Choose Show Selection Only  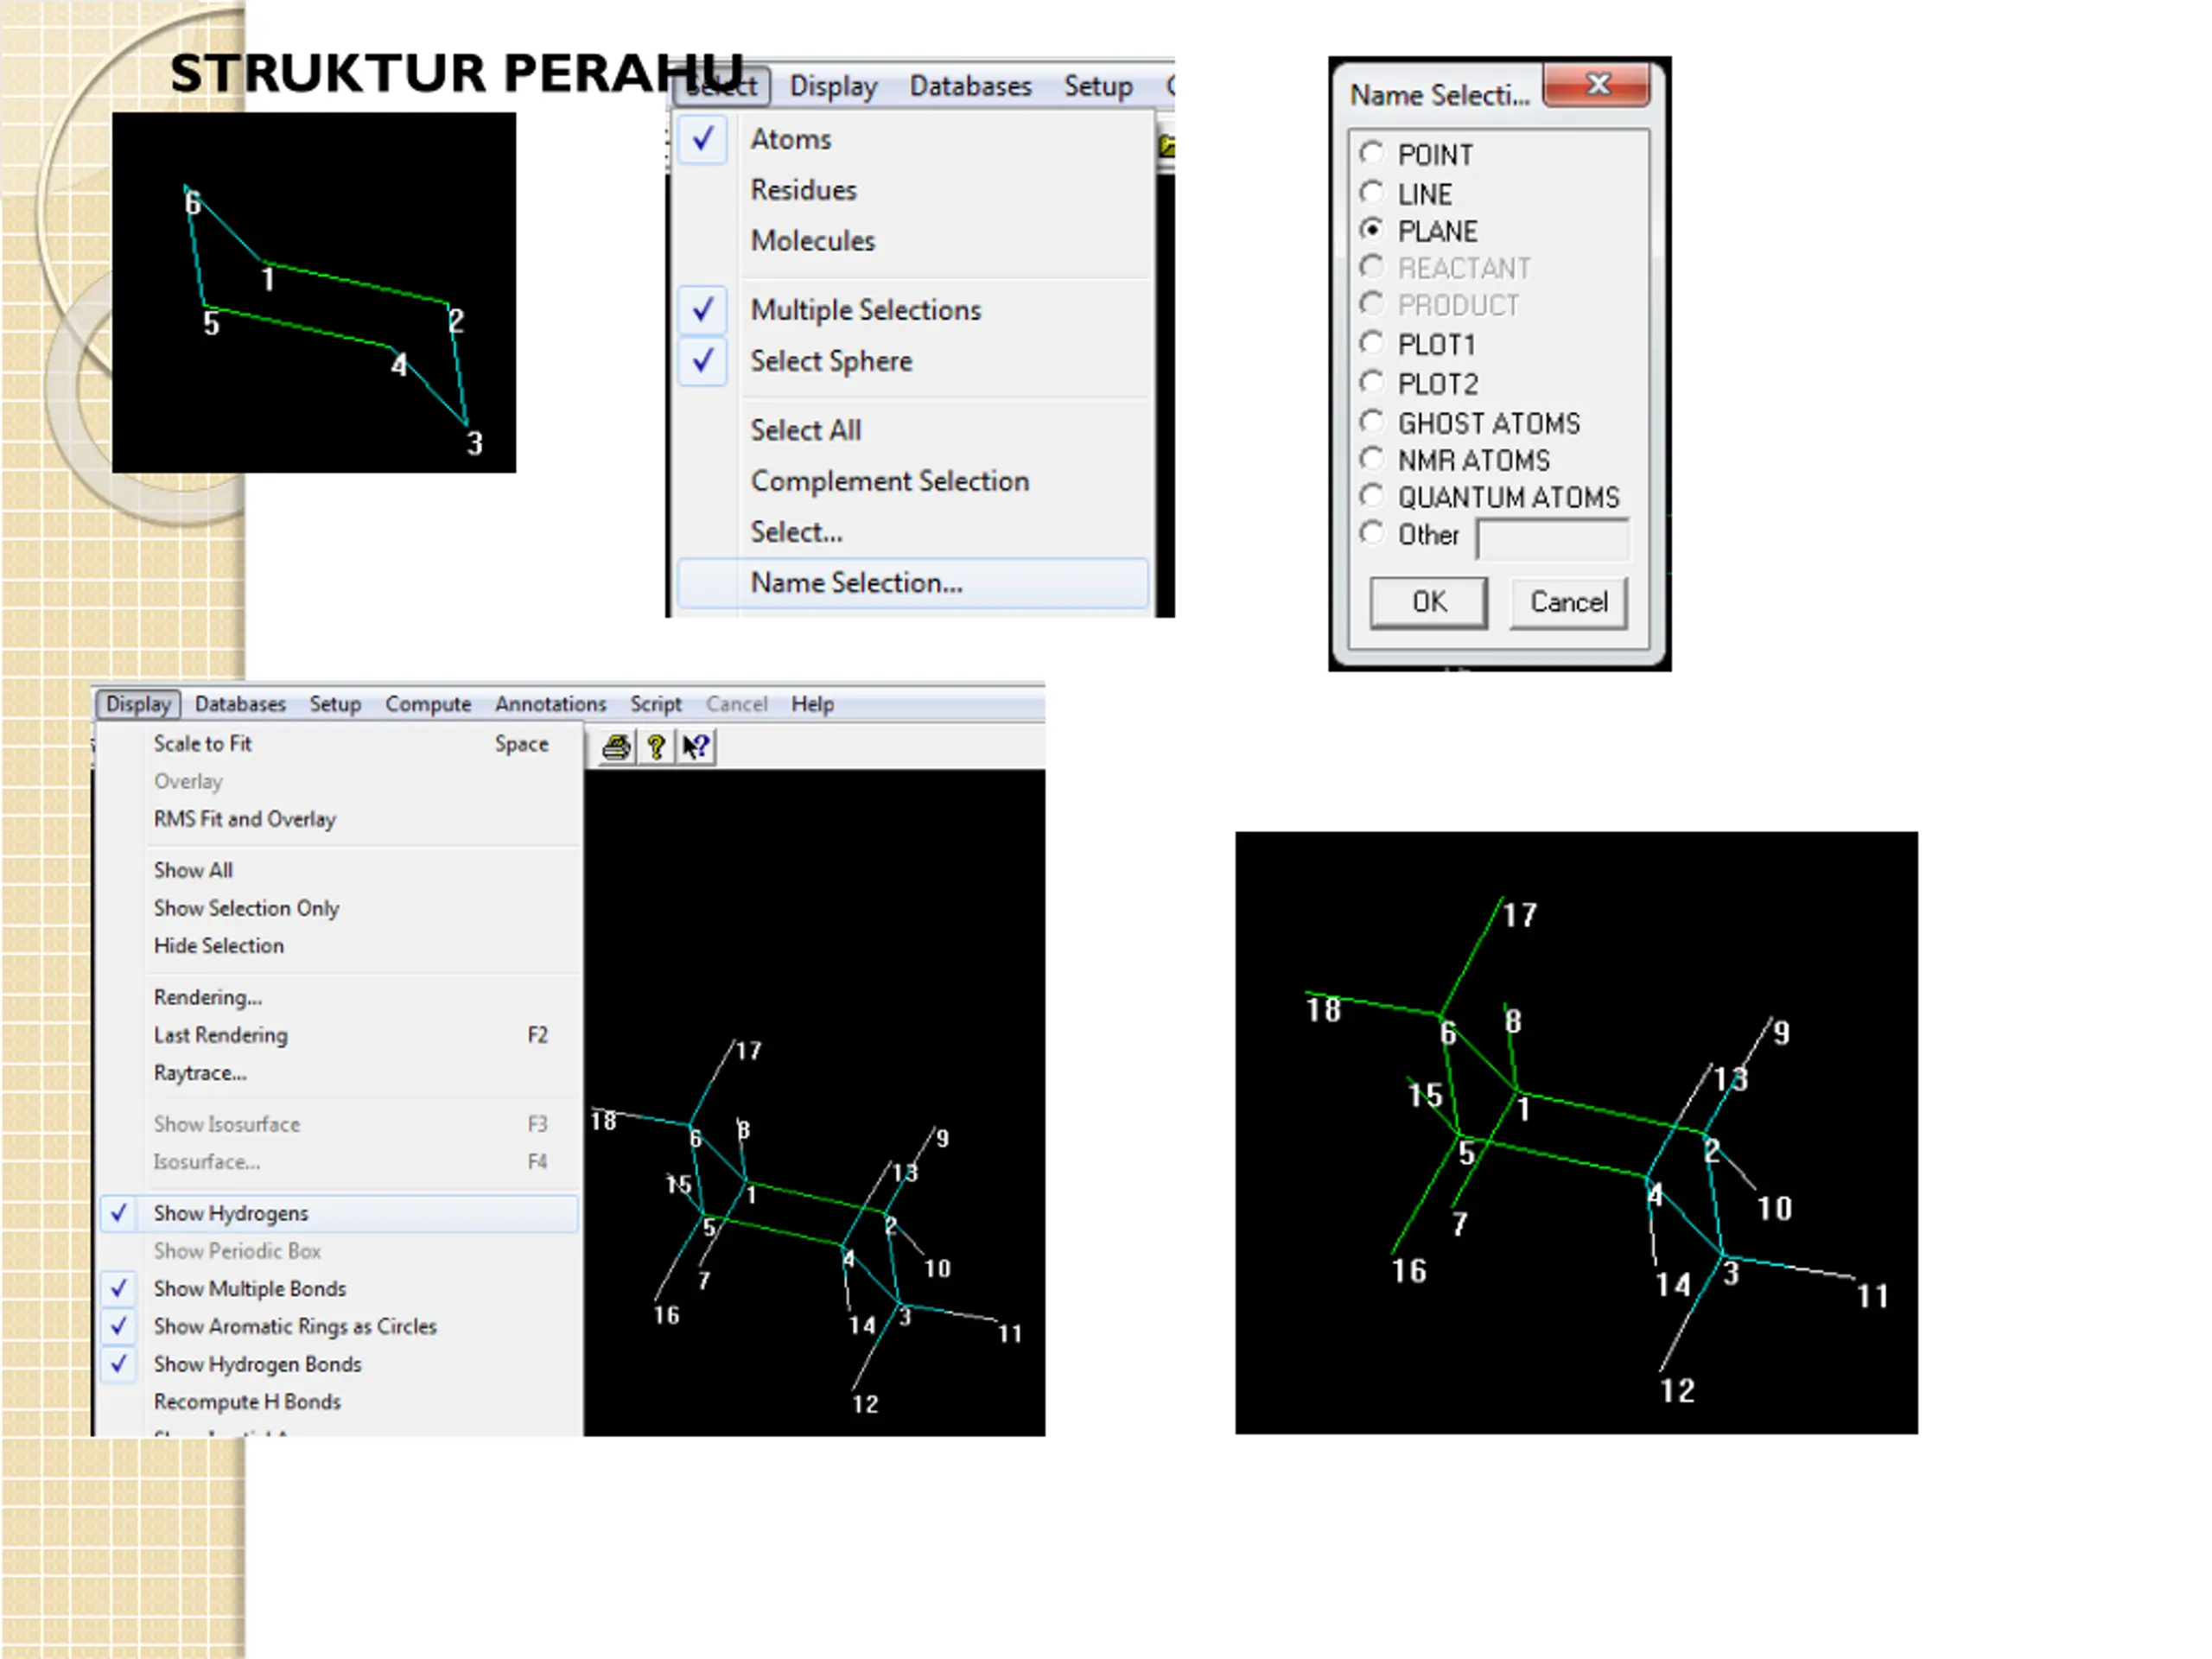(338, 908)
